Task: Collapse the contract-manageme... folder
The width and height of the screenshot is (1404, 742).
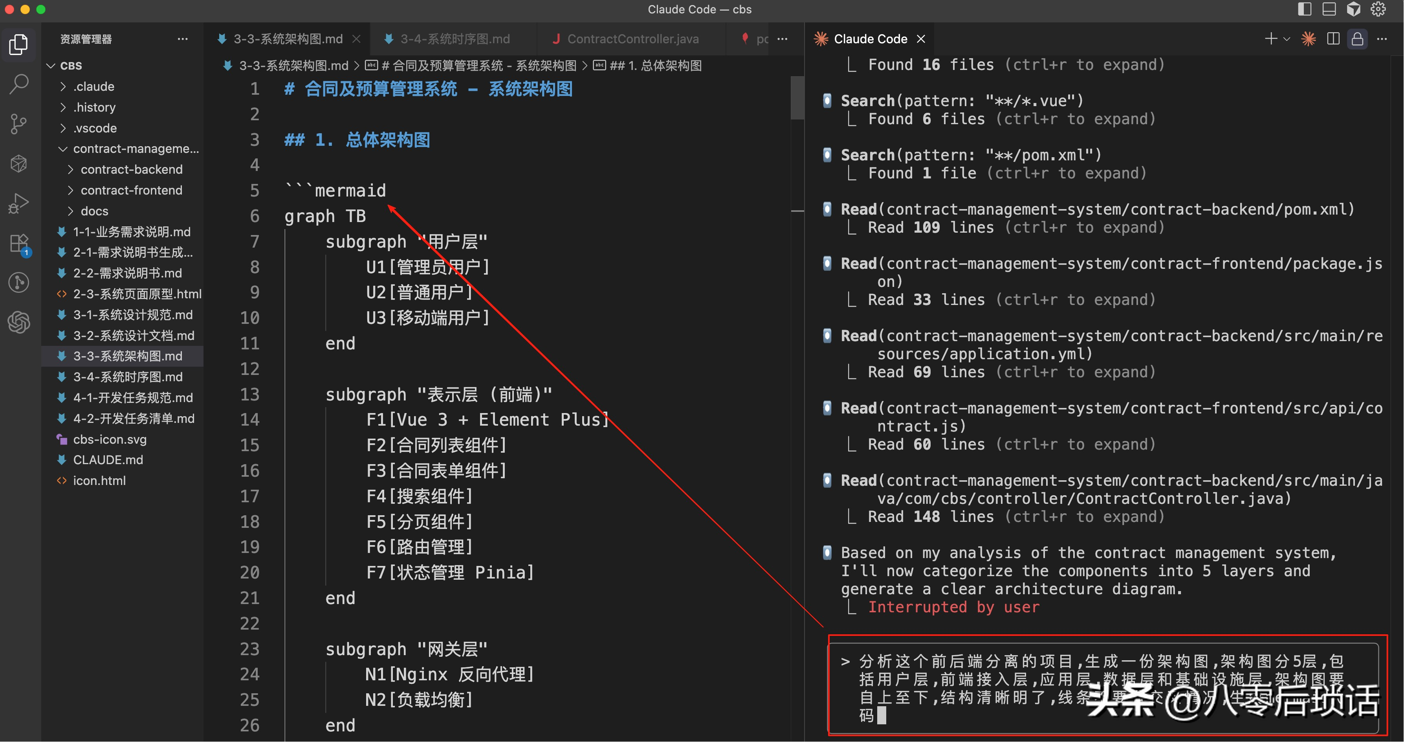Action: pos(63,148)
